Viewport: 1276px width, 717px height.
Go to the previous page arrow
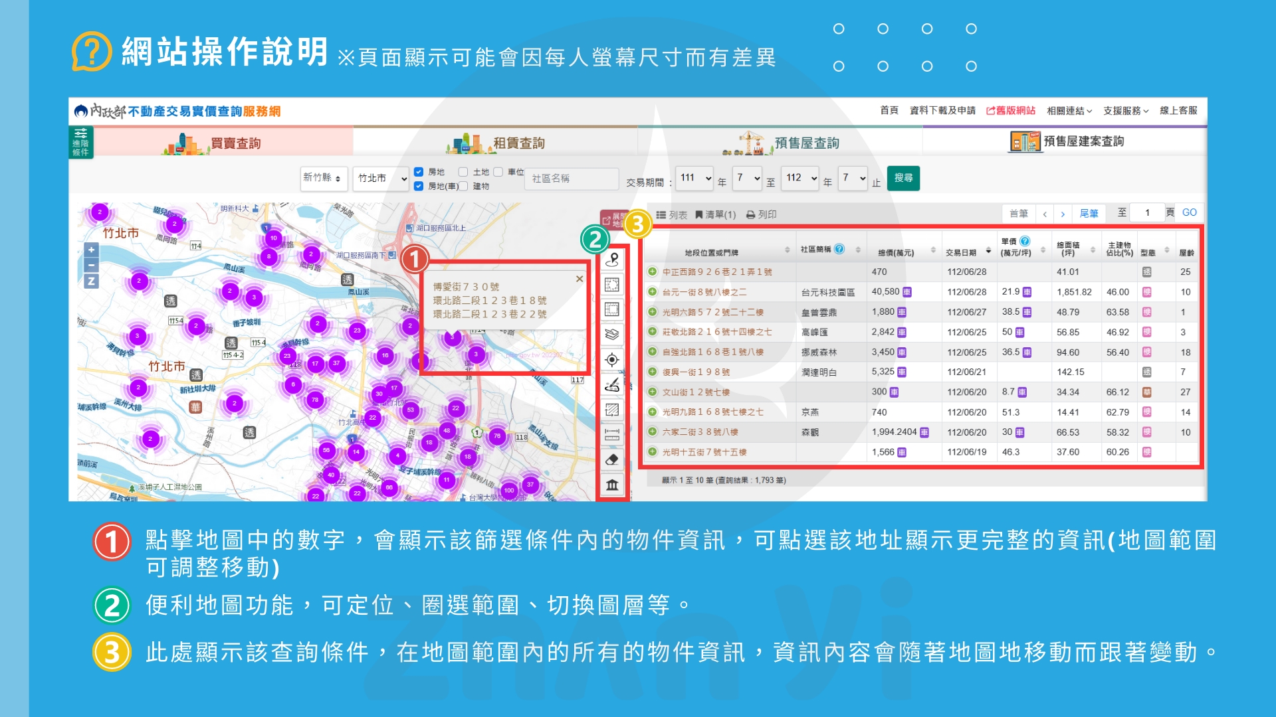point(1045,214)
